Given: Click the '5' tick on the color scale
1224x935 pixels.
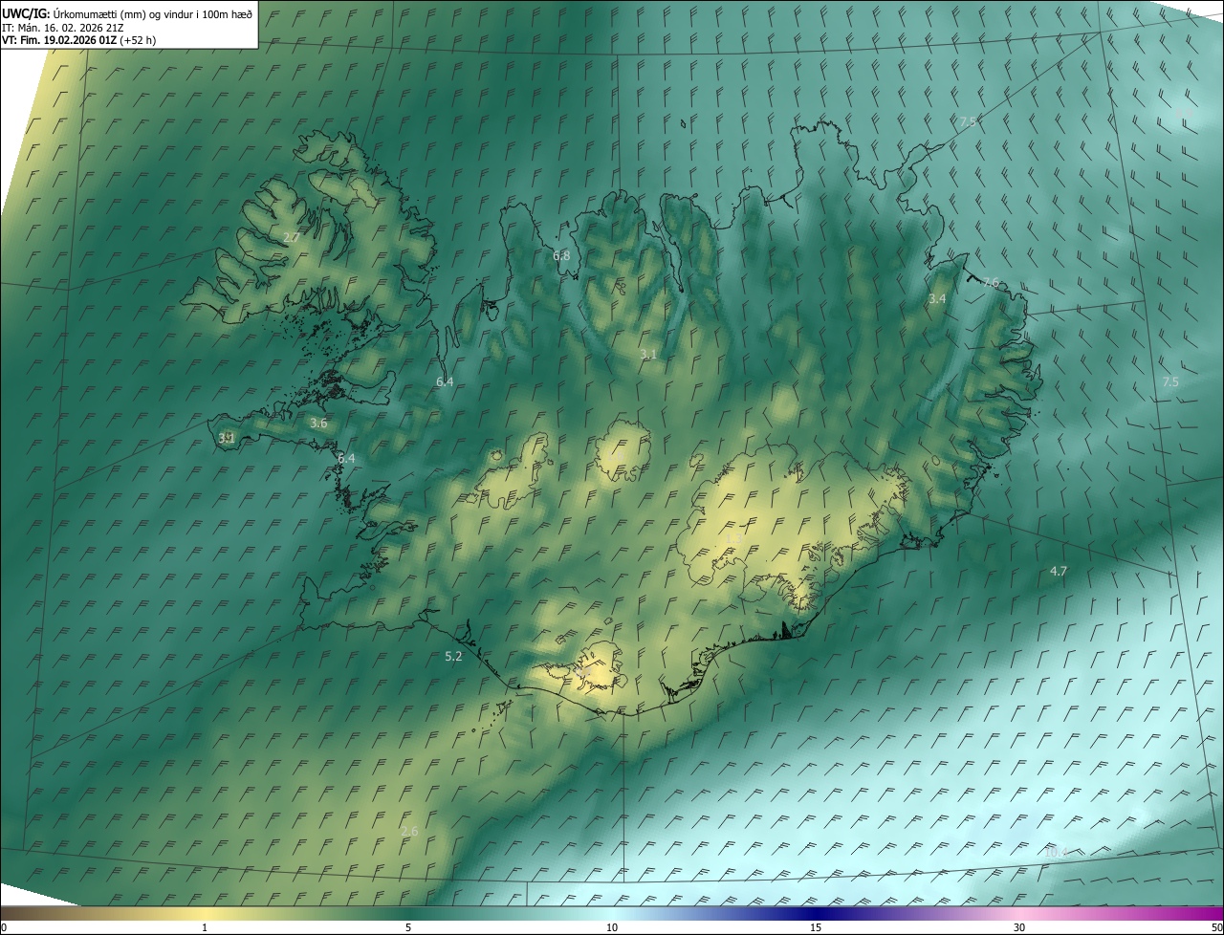Looking at the screenshot, I should click(408, 928).
